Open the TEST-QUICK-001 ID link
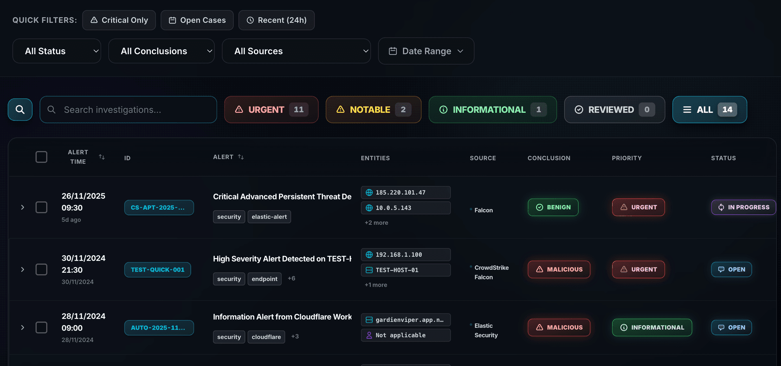781x366 pixels. [157, 270]
